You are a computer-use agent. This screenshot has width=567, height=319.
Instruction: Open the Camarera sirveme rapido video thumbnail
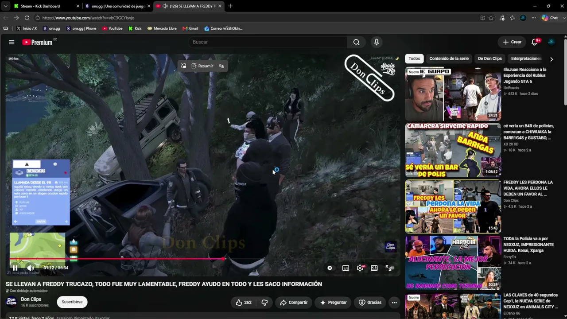coord(453,150)
